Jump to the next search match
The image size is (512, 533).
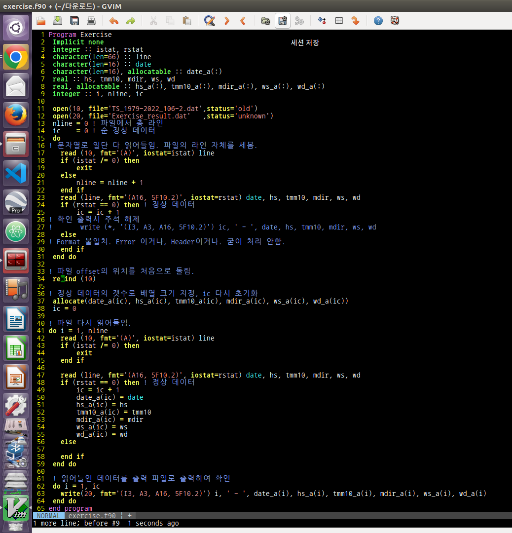click(x=226, y=21)
